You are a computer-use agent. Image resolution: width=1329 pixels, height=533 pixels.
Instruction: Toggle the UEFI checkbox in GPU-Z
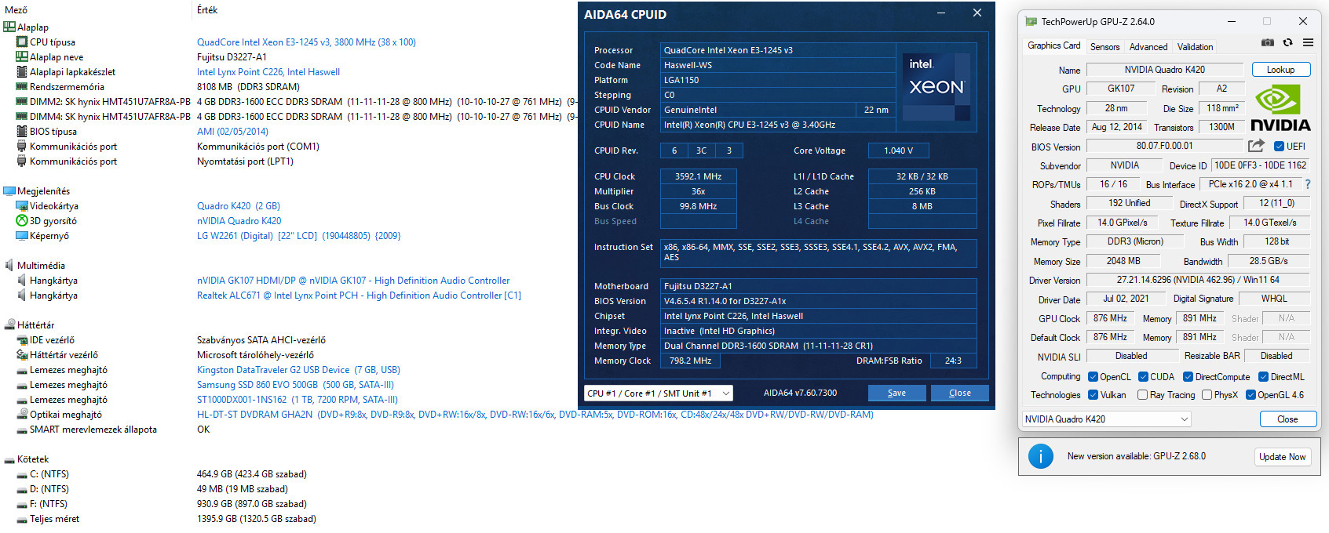[x=1279, y=146]
